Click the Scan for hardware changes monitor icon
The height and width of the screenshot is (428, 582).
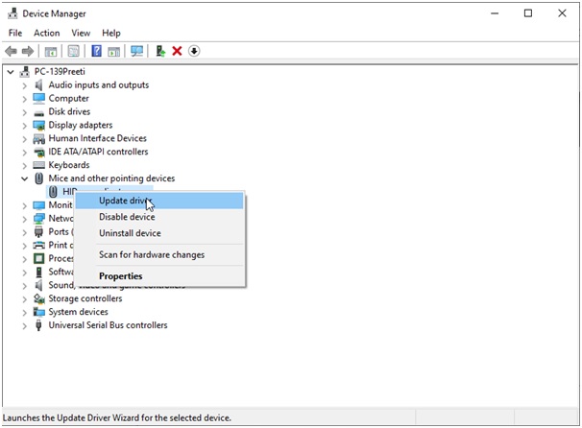[136, 51]
